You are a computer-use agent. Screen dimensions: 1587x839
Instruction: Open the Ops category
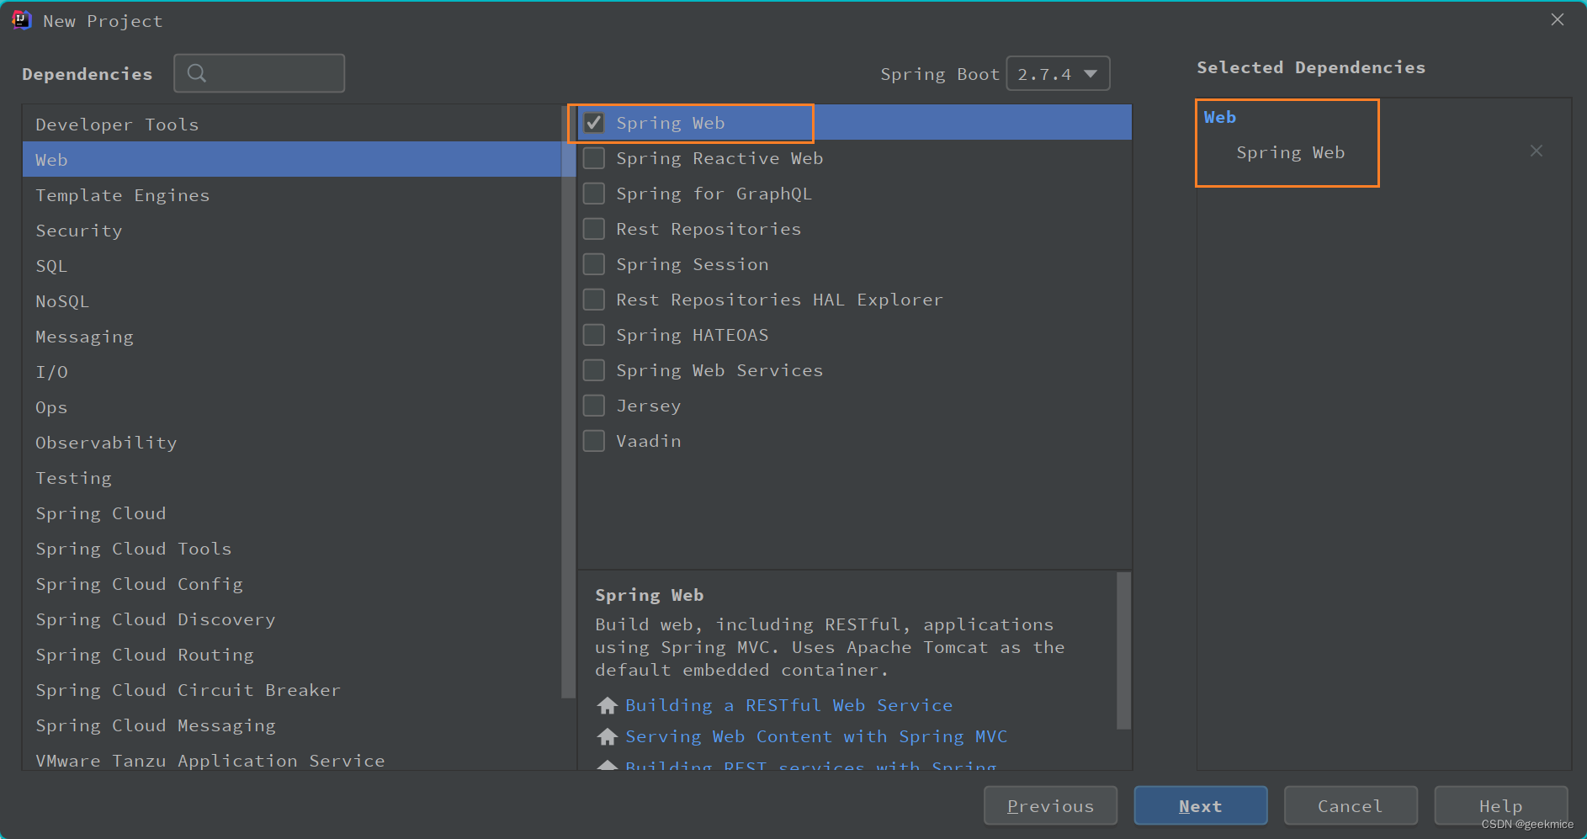[x=292, y=407]
